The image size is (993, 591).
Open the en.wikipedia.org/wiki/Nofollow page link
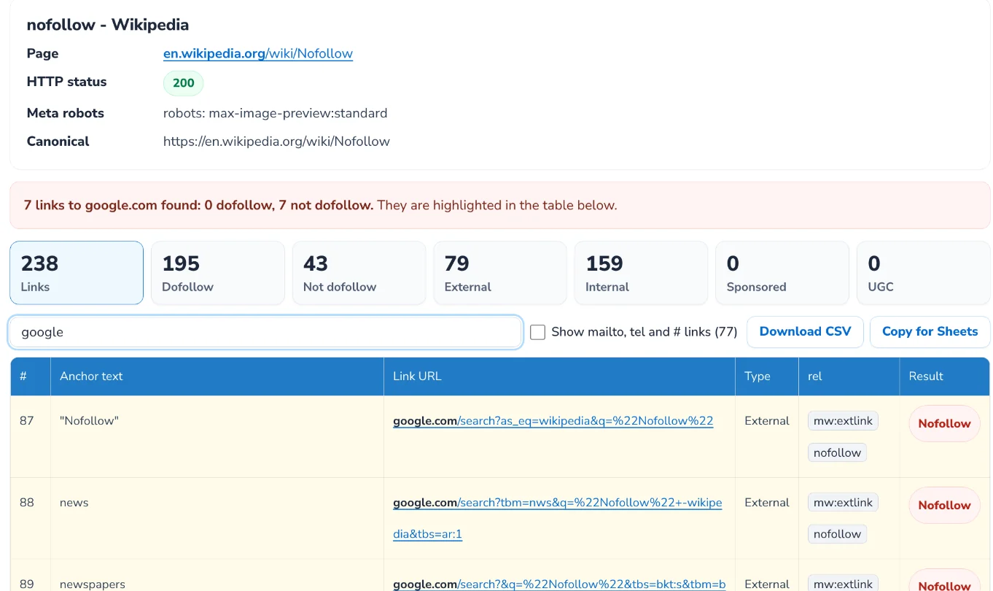pyautogui.click(x=258, y=53)
